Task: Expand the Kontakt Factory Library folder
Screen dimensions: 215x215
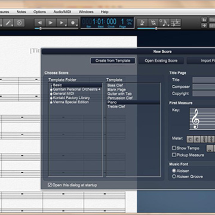Action: (51, 98)
